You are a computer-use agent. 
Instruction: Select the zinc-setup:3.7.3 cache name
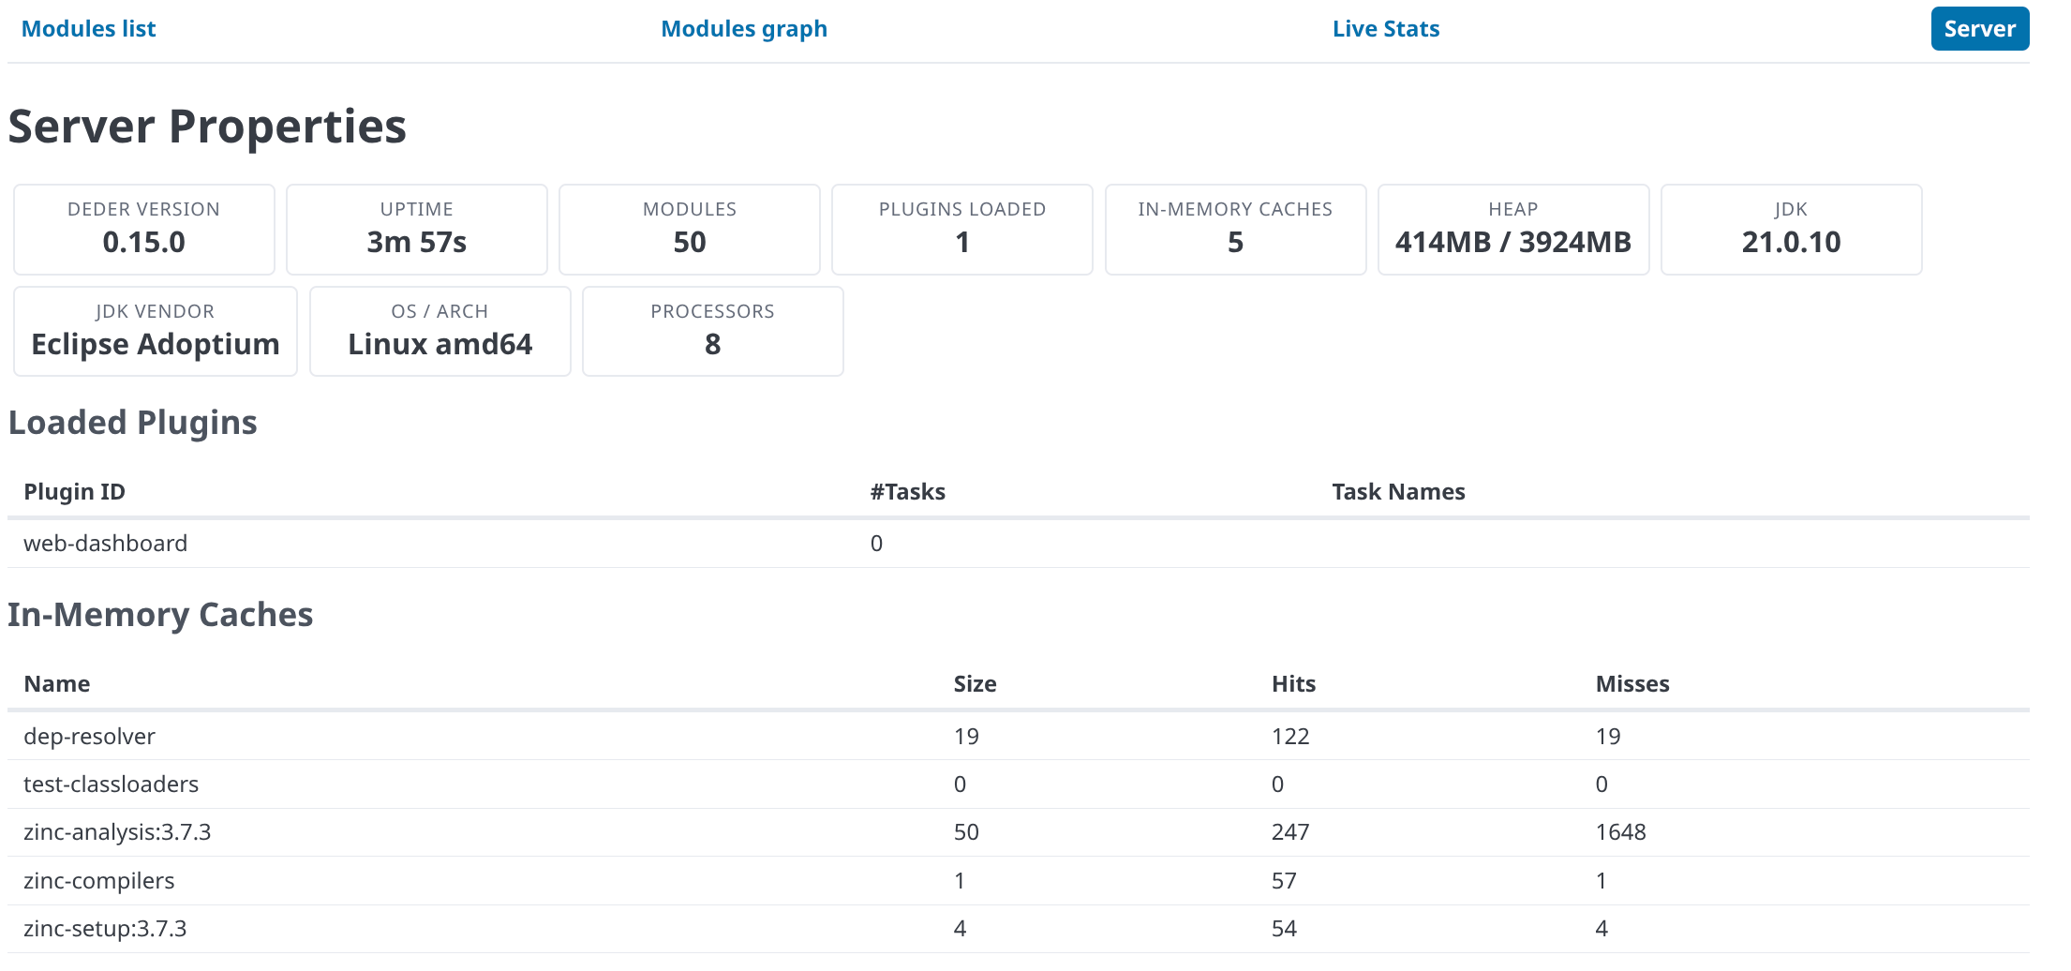coord(105,929)
